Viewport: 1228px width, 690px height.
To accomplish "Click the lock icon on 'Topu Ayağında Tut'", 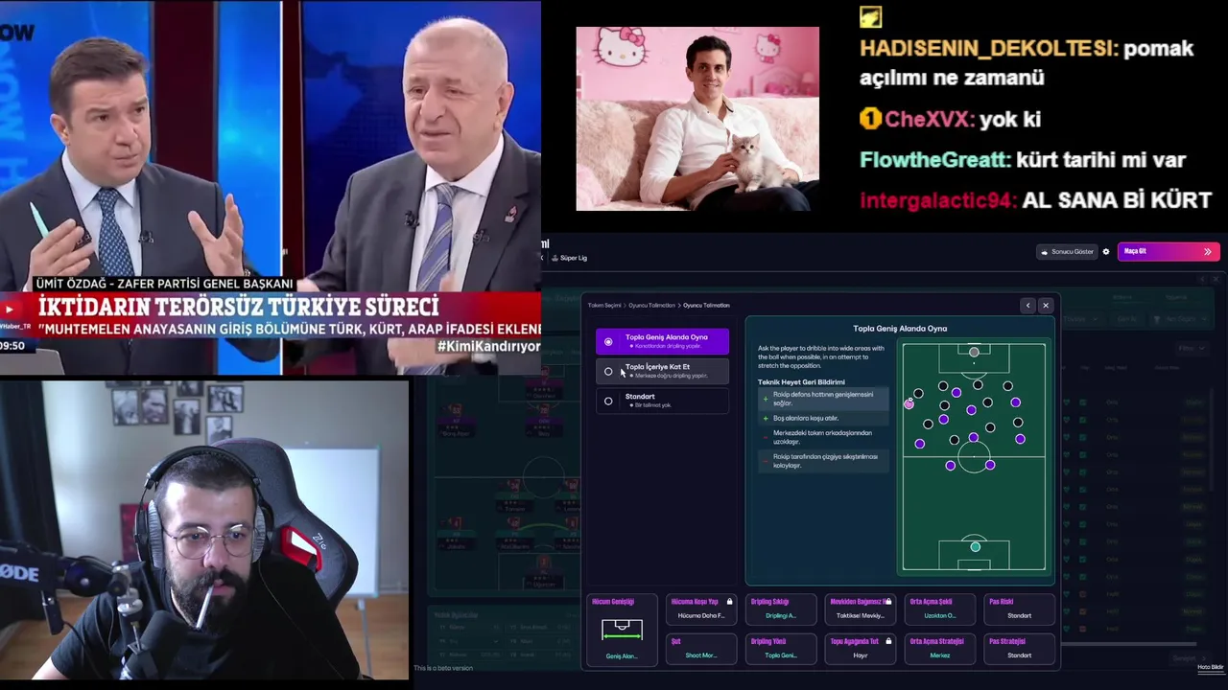I will pos(888,641).
